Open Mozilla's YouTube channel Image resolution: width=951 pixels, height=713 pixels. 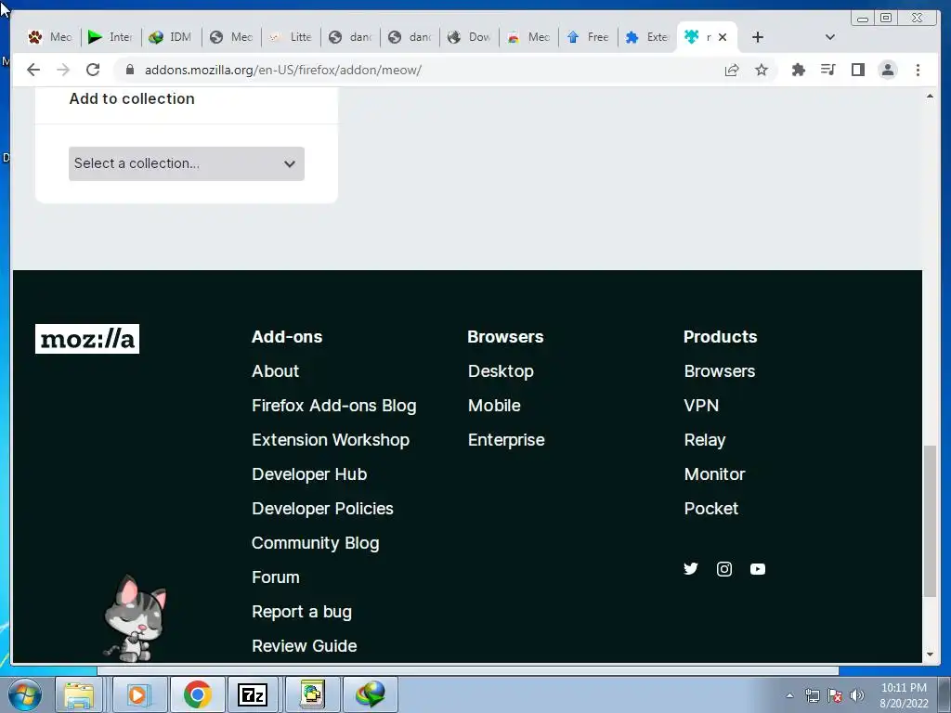click(x=758, y=569)
